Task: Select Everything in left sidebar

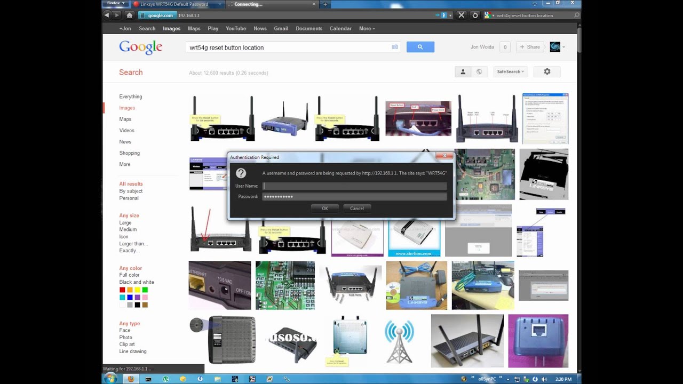Action: click(x=131, y=97)
